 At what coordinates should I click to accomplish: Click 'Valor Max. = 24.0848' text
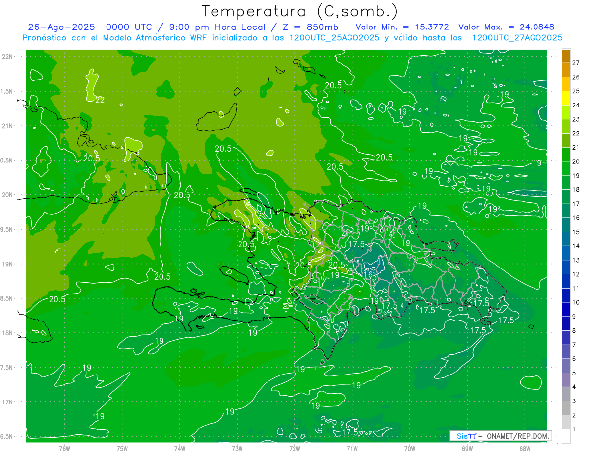pyautogui.click(x=506, y=27)
